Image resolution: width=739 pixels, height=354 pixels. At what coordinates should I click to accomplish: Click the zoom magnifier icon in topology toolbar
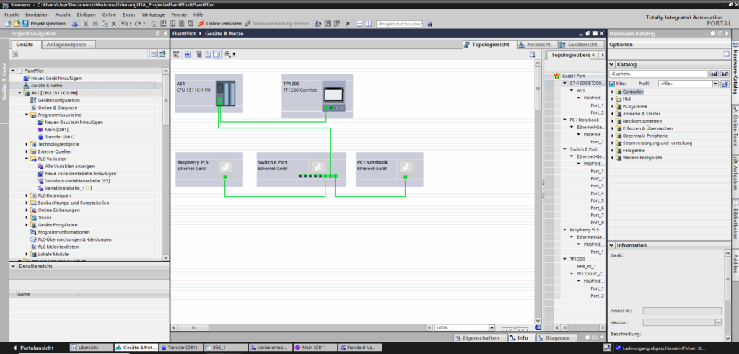pyautogui.click(x=229, y=54)
